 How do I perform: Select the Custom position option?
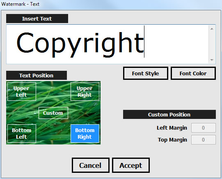pos(53,113)
